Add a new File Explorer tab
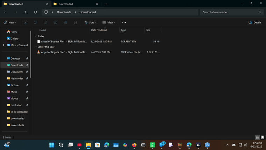The width and height of the screenshot is (266, 150). (106, 4)
